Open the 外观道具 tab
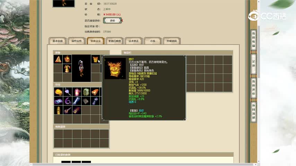This screenshot has width=296, height=166. (x=172, y=41)
